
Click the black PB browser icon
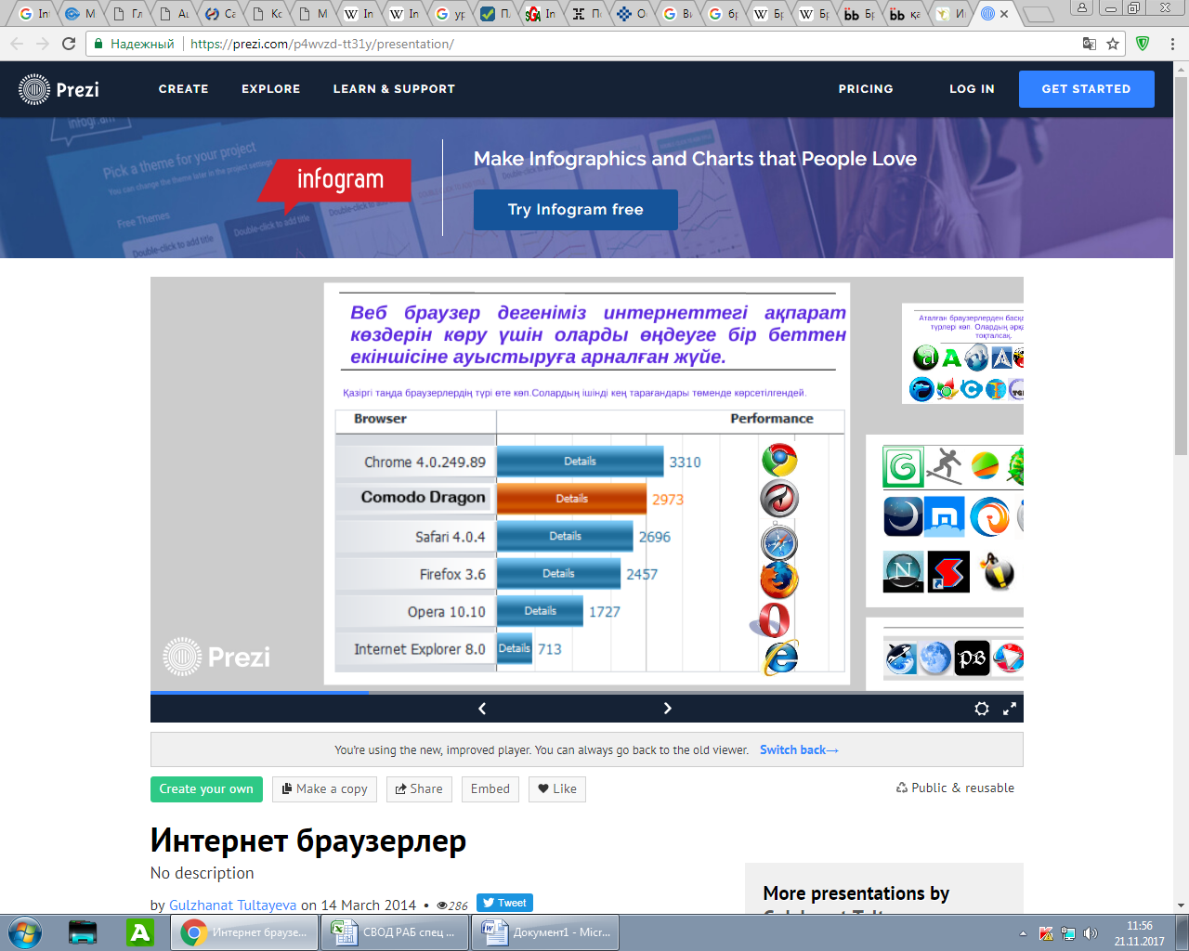(972, 658)
